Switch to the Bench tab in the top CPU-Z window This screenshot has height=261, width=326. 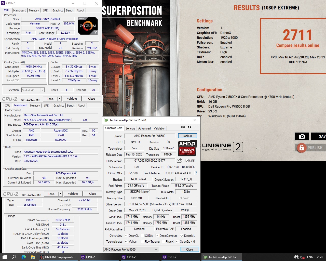click(70, 10)
